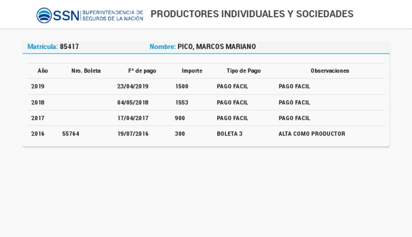
Task: Click the Superintendencia de Seguros text logo
Action: (x=112, y=15)
